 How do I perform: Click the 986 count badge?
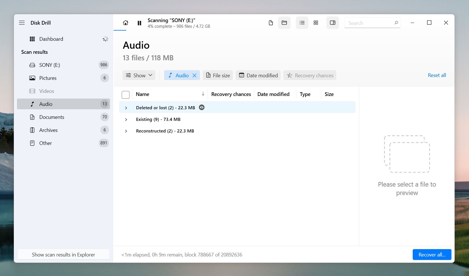[104, 65]
